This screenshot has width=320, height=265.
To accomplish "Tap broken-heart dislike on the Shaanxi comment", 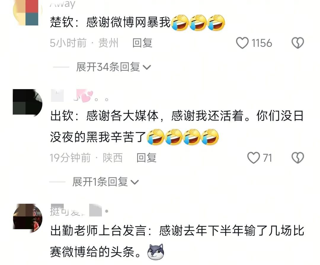I will tap(298, 158).
